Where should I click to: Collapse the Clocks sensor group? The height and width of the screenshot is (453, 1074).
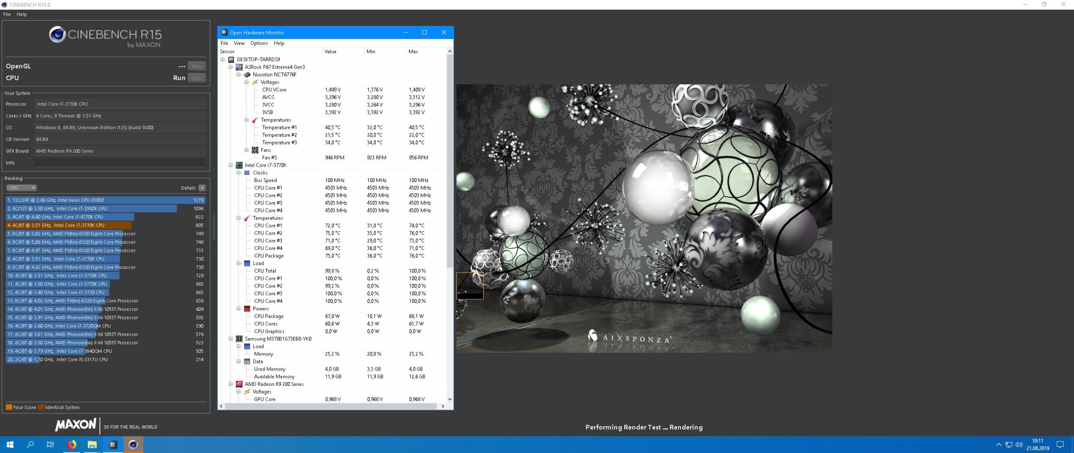tap(239, 173)
